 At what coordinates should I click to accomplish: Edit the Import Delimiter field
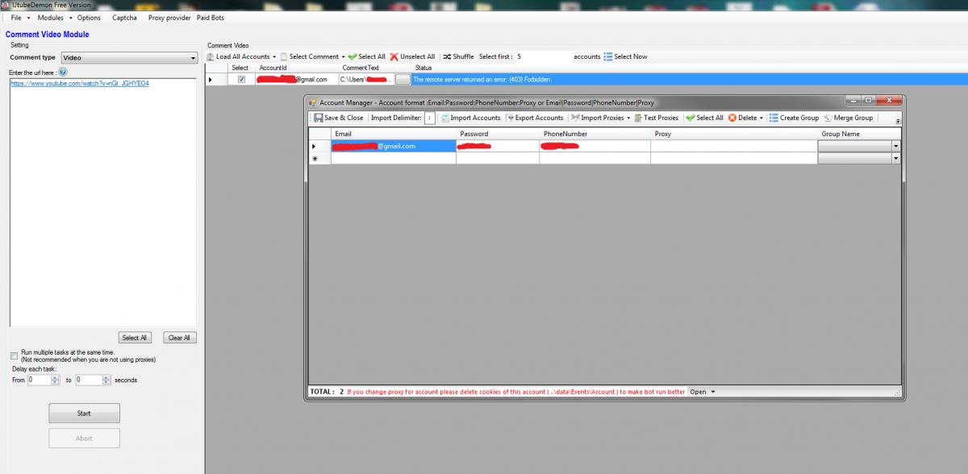pos(429,118)
